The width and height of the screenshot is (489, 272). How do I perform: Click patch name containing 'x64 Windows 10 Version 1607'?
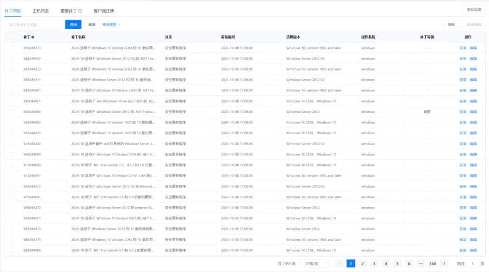coord(113,101)
